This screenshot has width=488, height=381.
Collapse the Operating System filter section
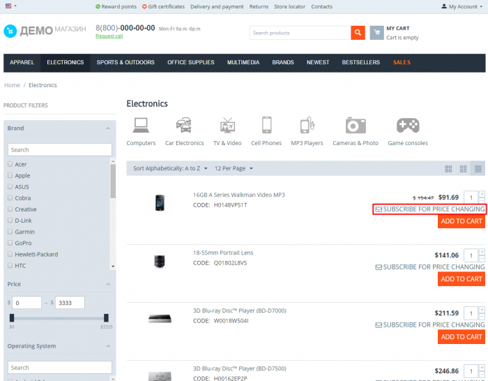click(x=108, y=346)
